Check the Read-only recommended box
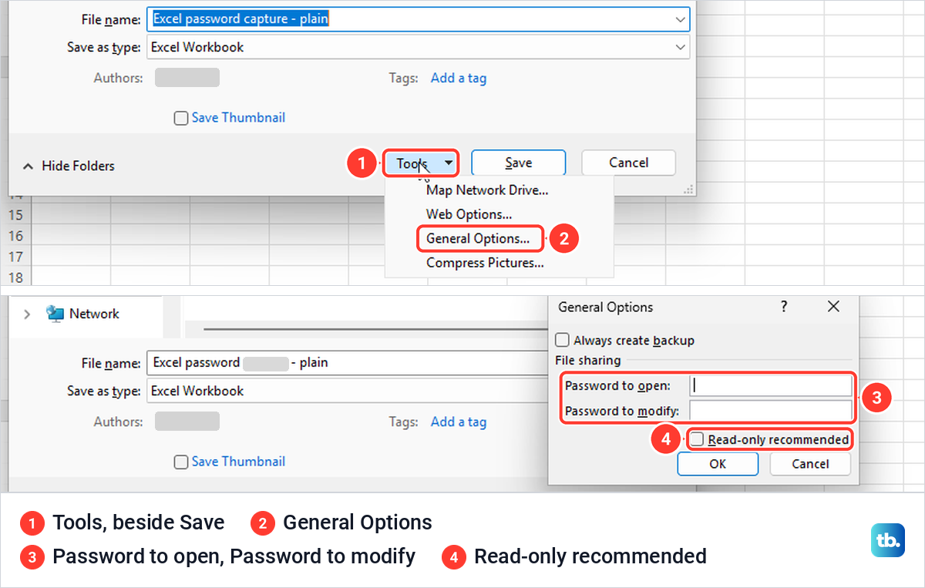The width and height of the screenshot is (925, 588). pos(698,439)
